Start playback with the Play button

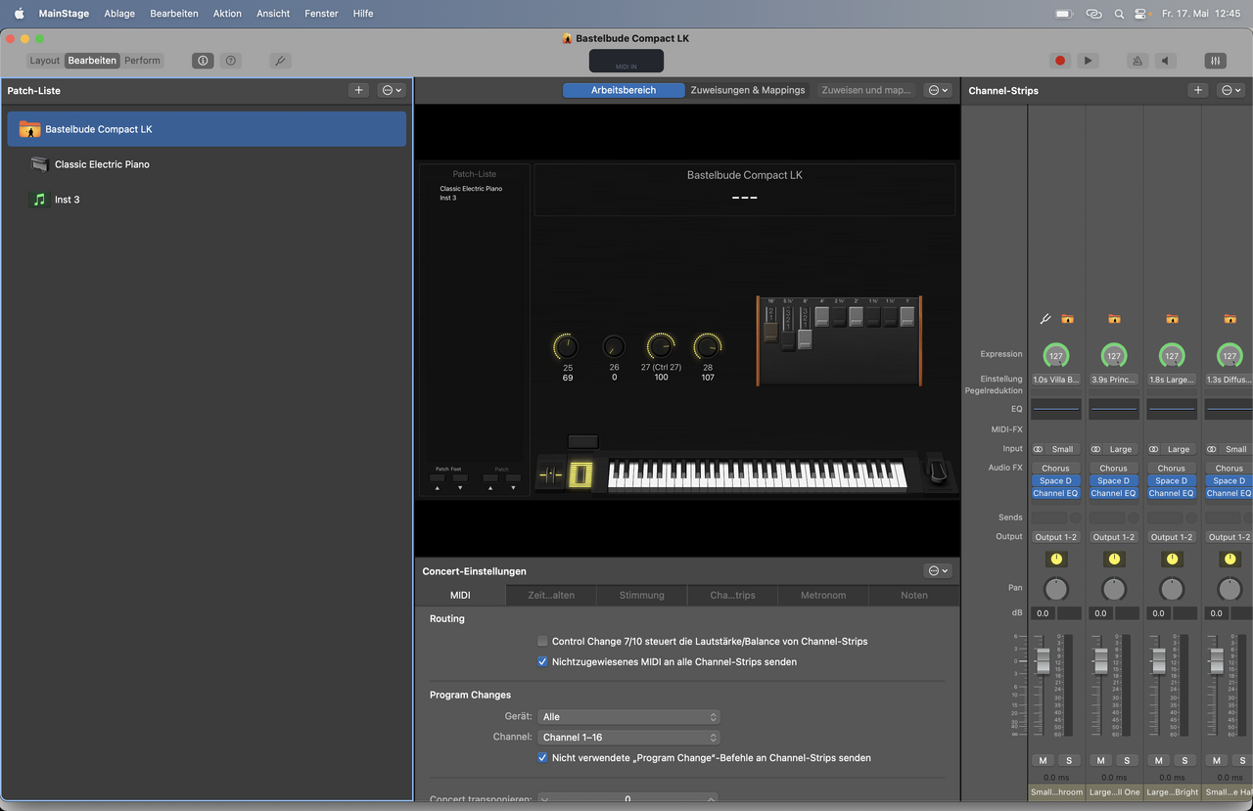1088,61
